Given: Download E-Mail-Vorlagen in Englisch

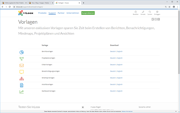Looking at the screenshot, I should point(120,64).
